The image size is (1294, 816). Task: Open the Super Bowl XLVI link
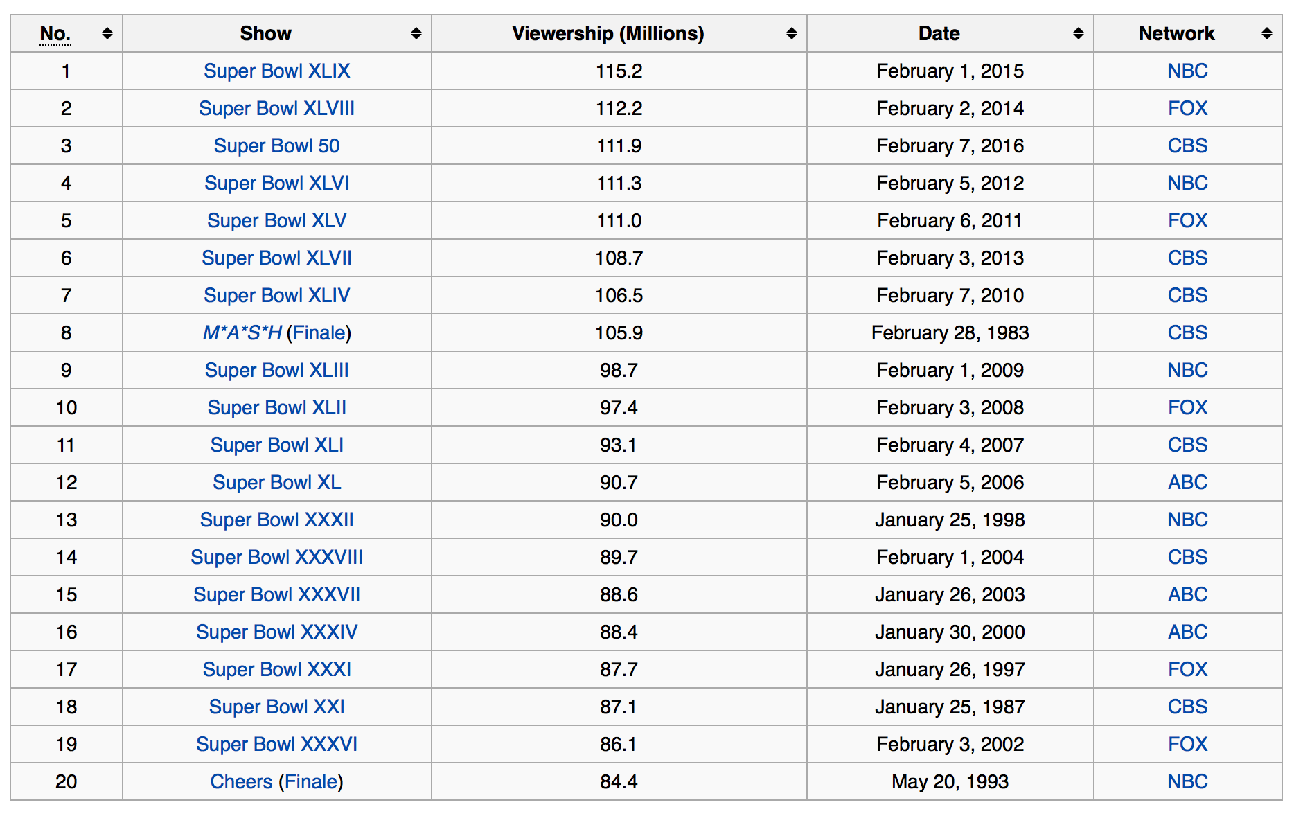click(x=276, y=183)
